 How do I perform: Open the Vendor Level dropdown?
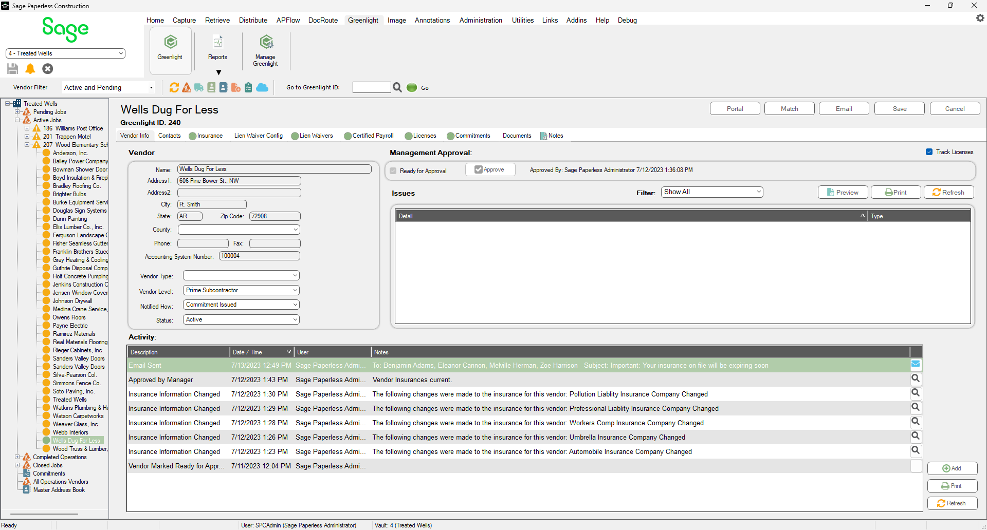[241, 290]
